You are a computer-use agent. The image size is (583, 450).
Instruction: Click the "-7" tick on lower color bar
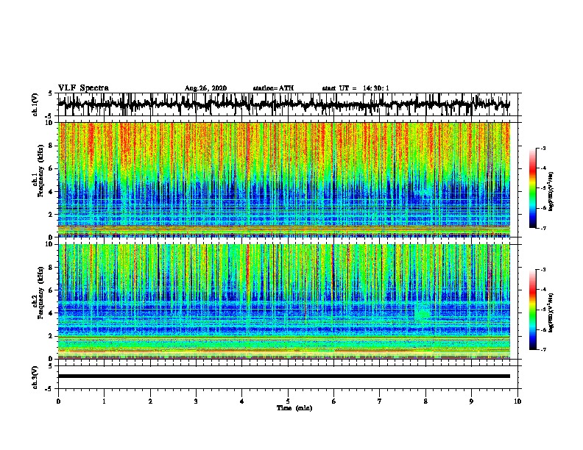tap(543, 349)
